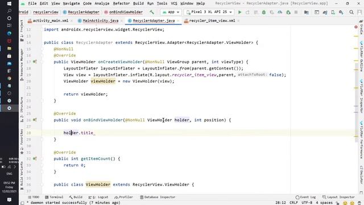Open the Build Variants side panel

point(22,176)
